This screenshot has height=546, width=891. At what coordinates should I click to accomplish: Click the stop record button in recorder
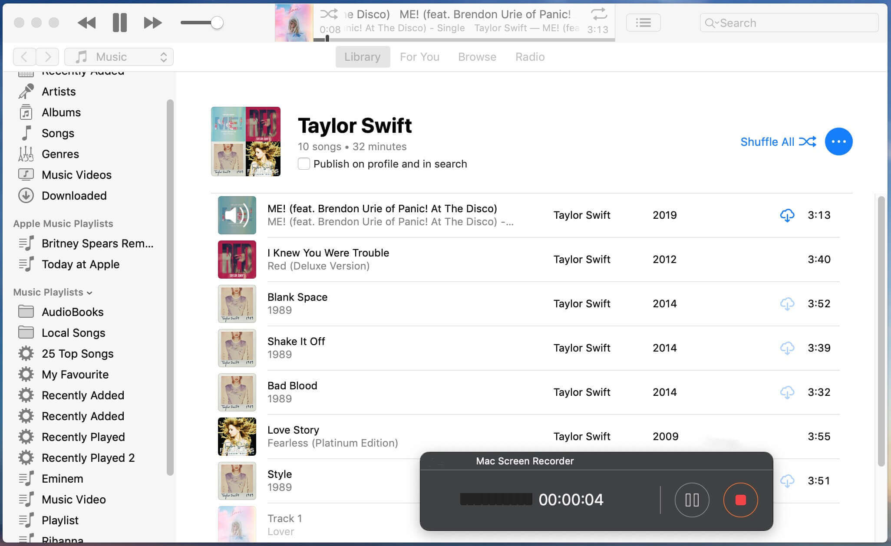[x=740, y=500]
